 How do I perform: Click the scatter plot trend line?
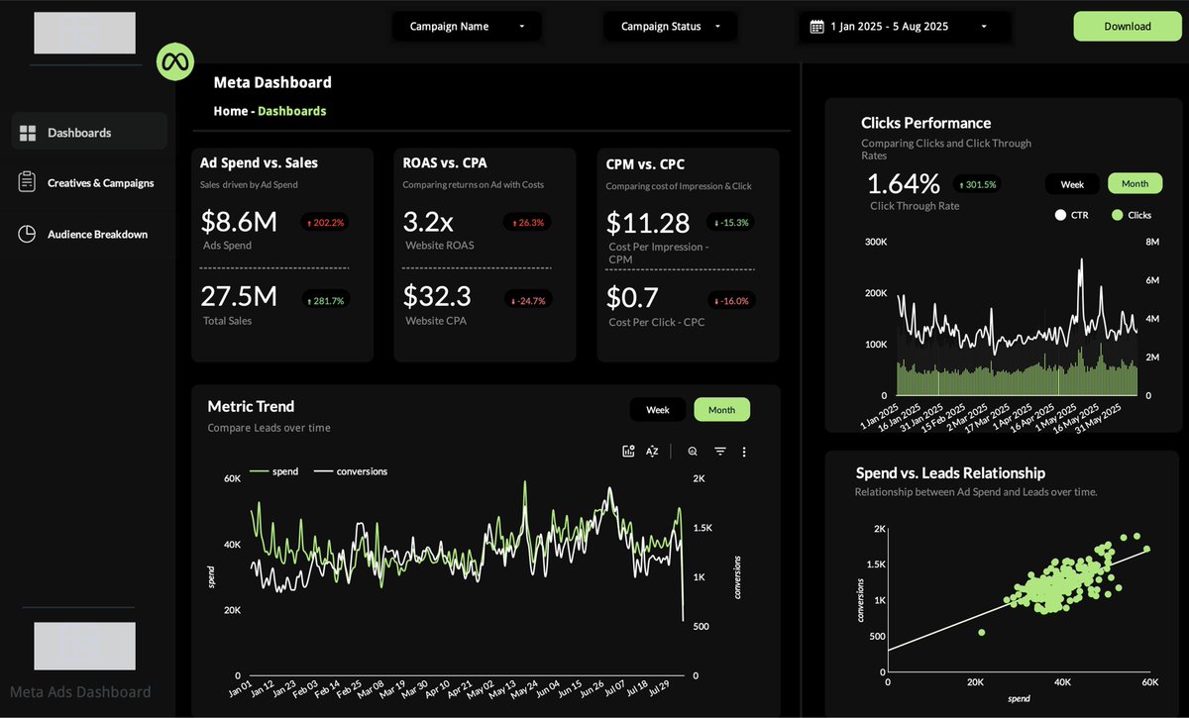(1017, 600)
